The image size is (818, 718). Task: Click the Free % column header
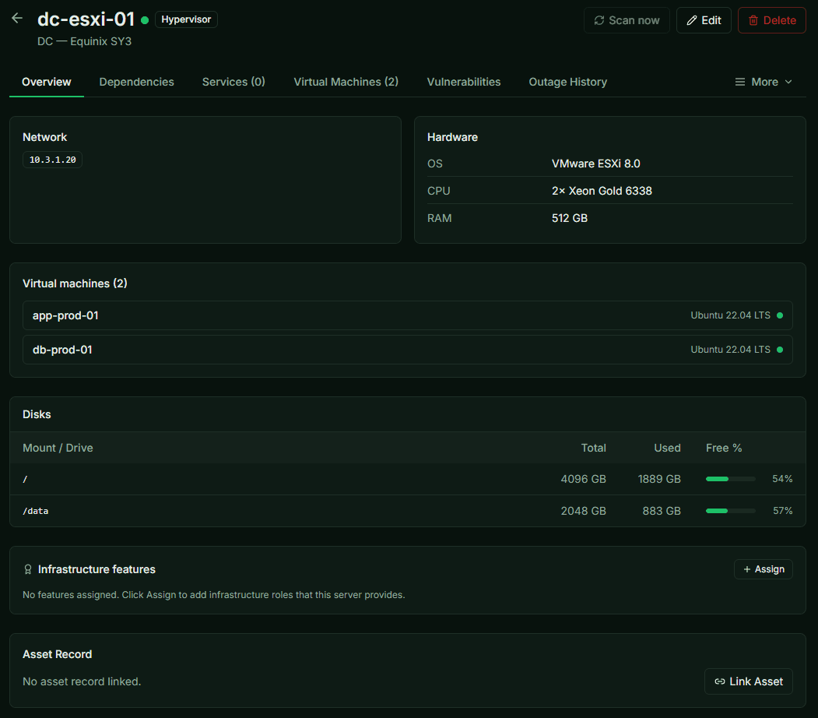(x=724, y=448)
